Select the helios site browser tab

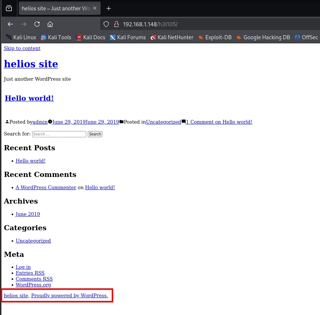click(60, 9)
